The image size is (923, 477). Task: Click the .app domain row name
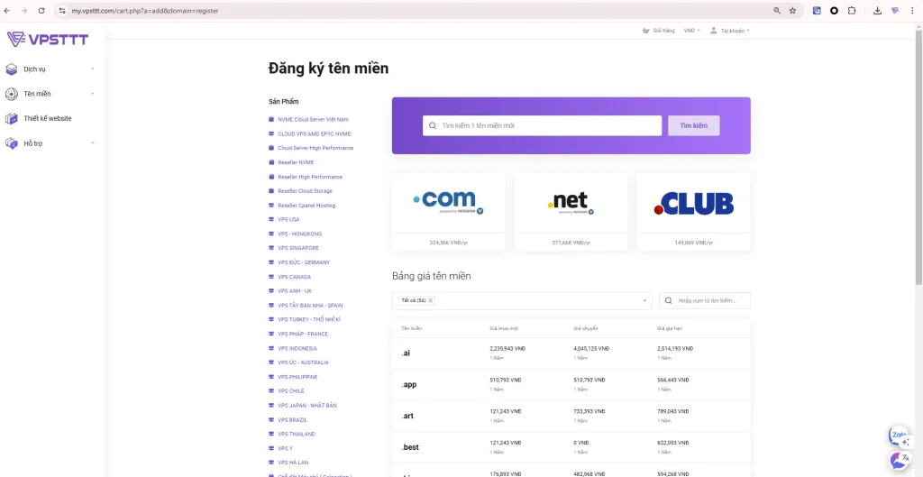coord(409,385)
